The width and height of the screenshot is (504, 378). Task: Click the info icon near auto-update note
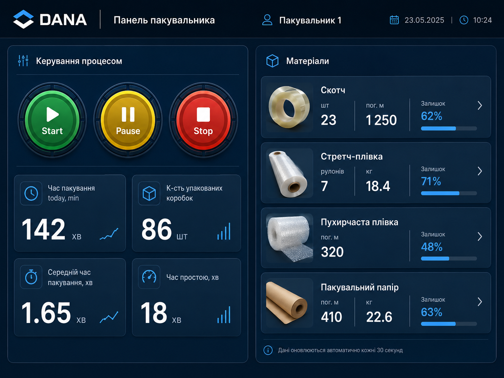pyautogui.click(x=268, y=350)
